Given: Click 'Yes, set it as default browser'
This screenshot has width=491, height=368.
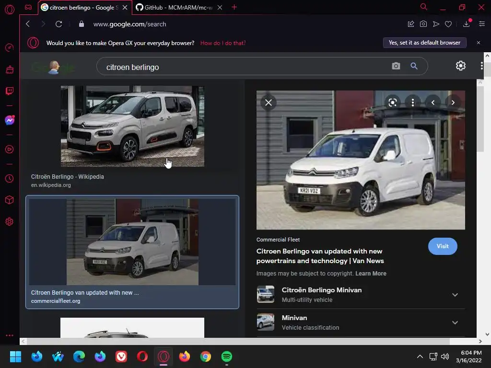Looking at the screenshot, I should point(425,43).
